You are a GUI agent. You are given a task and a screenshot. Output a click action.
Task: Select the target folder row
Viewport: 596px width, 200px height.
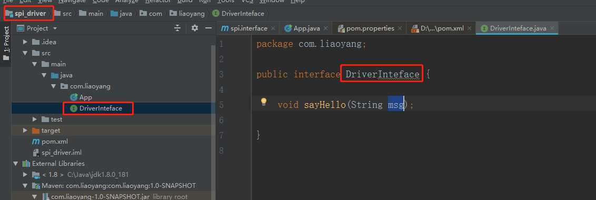coord(113,131)
